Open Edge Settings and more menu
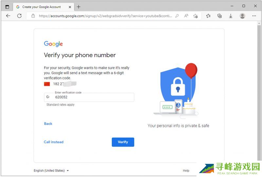This screenshot has width=262, height=177. 254,16
